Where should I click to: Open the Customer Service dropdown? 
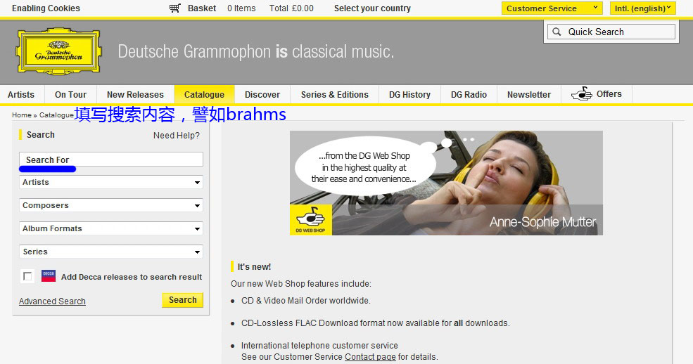pos(552,8)
